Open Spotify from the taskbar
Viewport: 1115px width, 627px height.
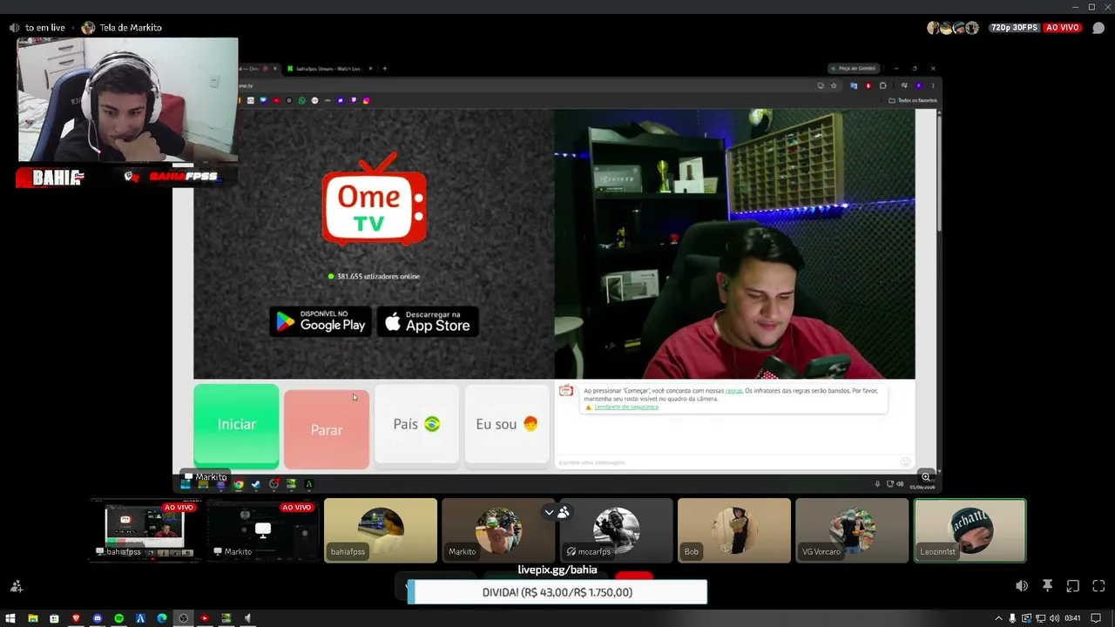(119, 618)
